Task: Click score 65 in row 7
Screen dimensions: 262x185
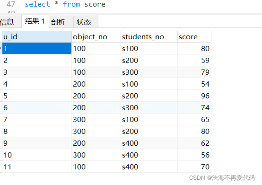Action: (194, 120)
